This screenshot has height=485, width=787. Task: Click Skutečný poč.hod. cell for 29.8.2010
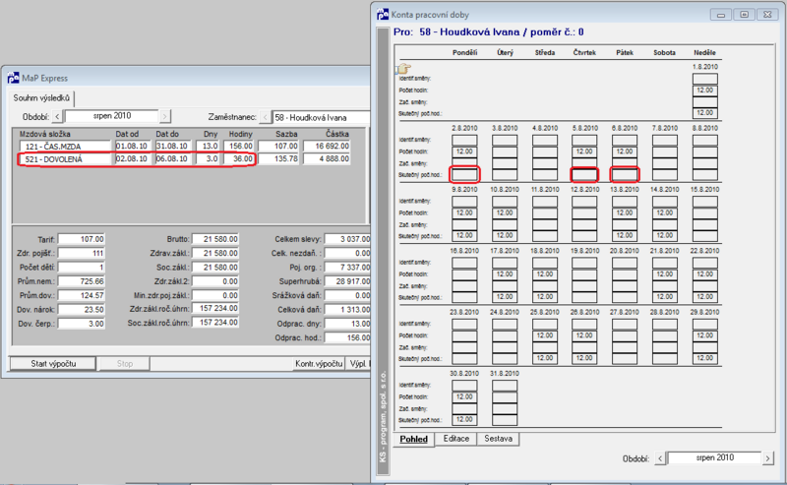point(704,358)
